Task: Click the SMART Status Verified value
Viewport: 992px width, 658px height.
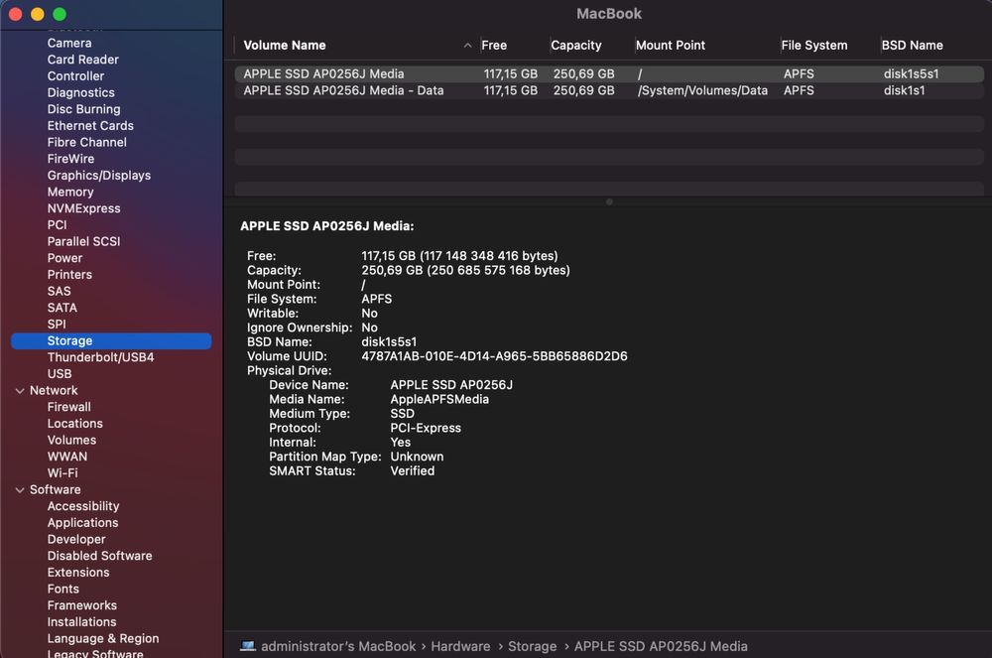Action: point(412,470)
